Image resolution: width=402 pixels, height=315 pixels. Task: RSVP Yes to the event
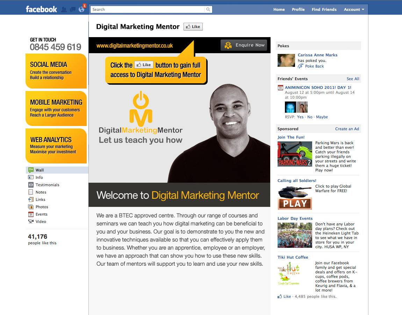tap(300, 117)
